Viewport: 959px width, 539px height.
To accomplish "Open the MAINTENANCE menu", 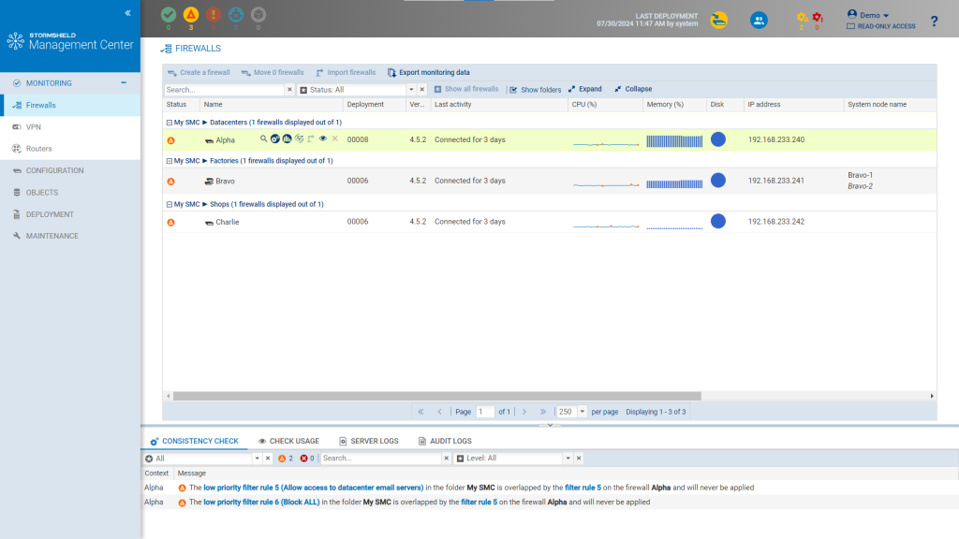I will pyautogui.click(x=70, y=236).
